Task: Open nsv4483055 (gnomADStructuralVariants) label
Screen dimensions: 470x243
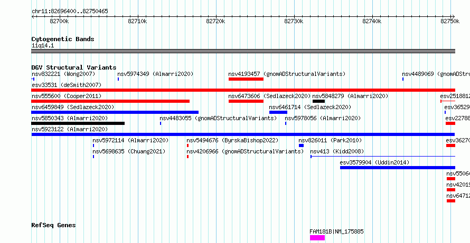Action: (218, 118)
